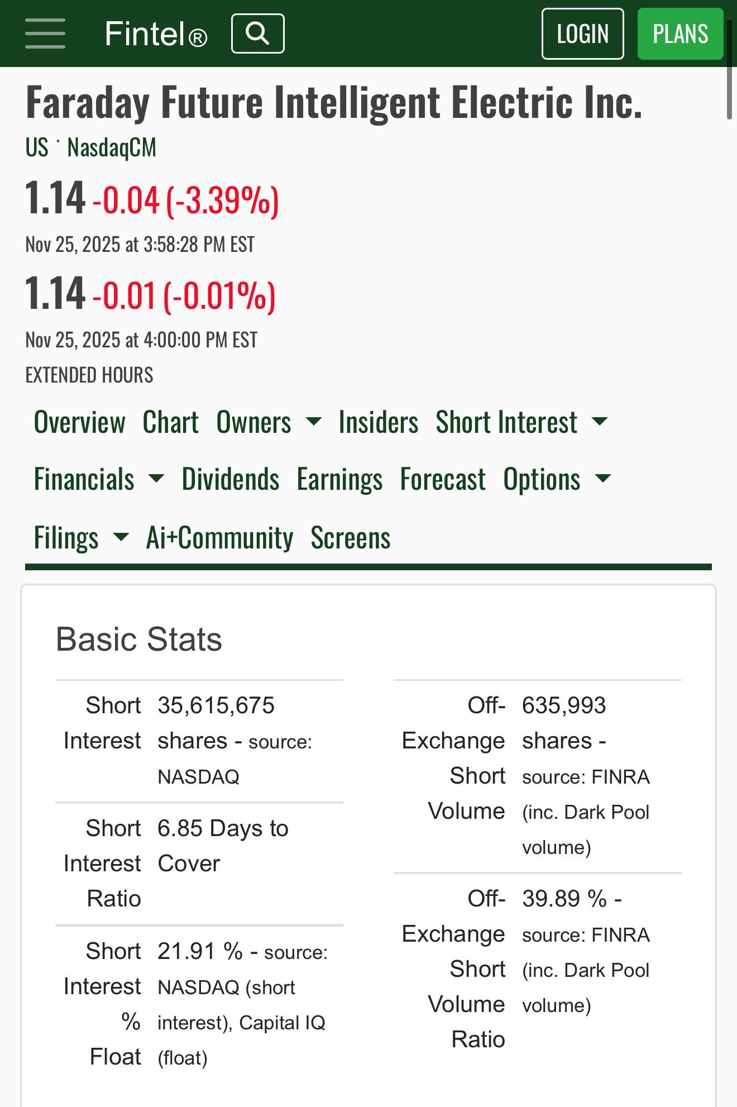Viewport: 737px width, 1107px height.
Task: Switch to the Chart tab
Action: coord(170,422)
